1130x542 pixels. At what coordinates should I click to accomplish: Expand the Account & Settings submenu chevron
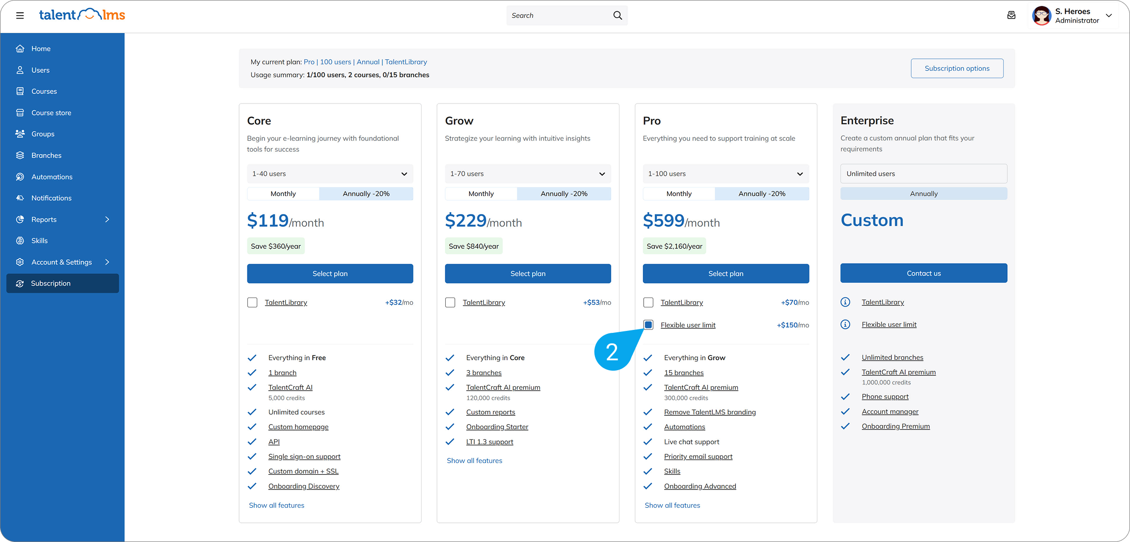click(x=107, y=262)
